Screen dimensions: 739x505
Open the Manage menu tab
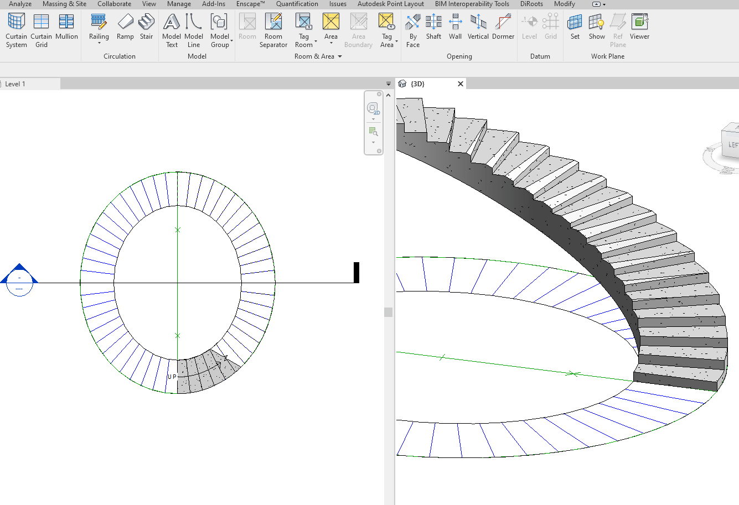[179, 4]
